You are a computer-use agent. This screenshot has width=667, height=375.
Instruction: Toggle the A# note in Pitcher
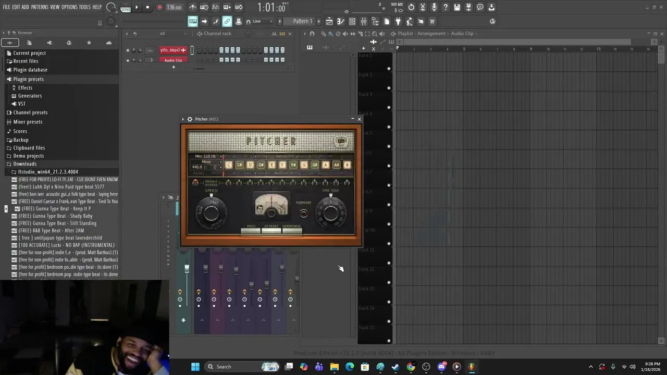336,165
